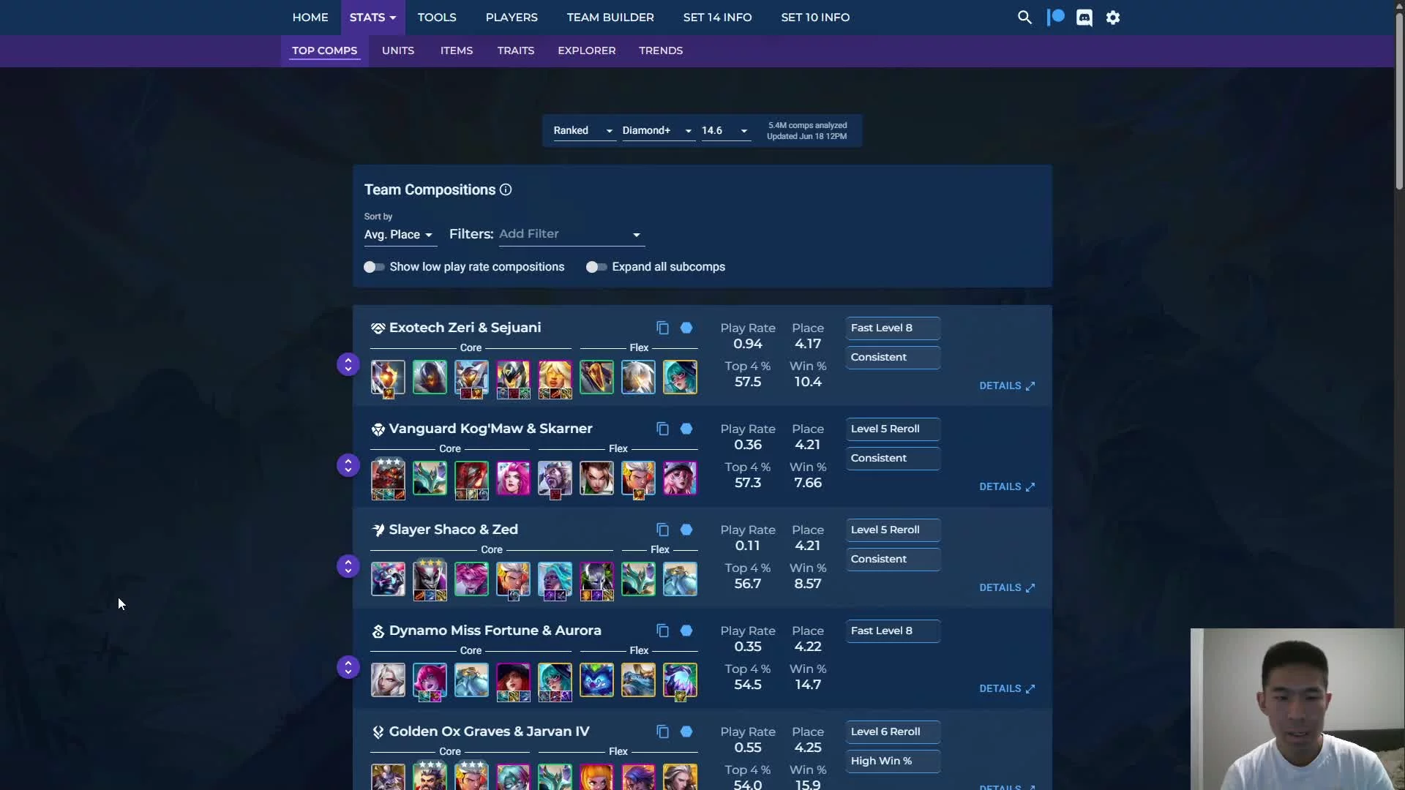The width and height of the screenshot is (1405, 790).
Task: Switch to the TOP COMPS tab
Action: [324, 50]
